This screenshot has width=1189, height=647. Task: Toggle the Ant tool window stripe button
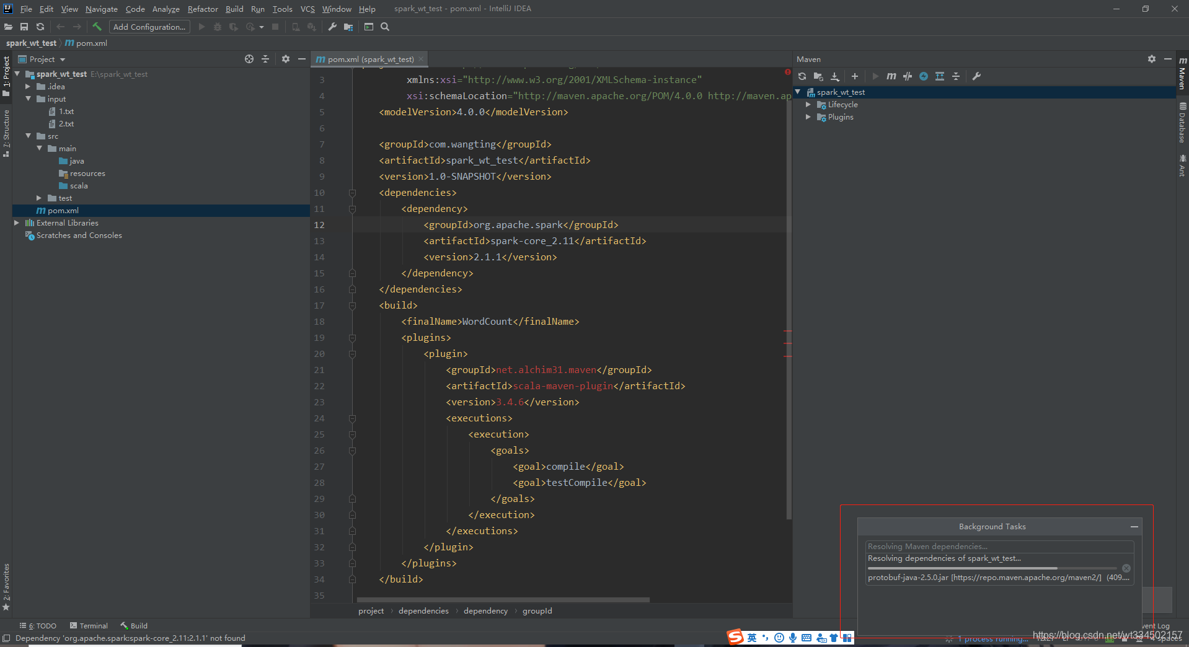1183,166
